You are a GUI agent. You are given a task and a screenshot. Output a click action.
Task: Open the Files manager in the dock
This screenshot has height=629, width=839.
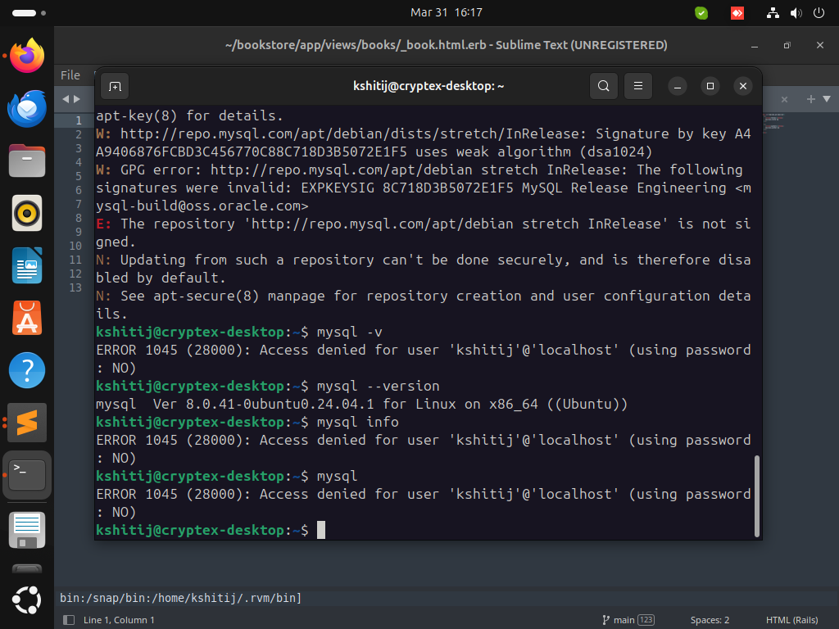(27, 161)
